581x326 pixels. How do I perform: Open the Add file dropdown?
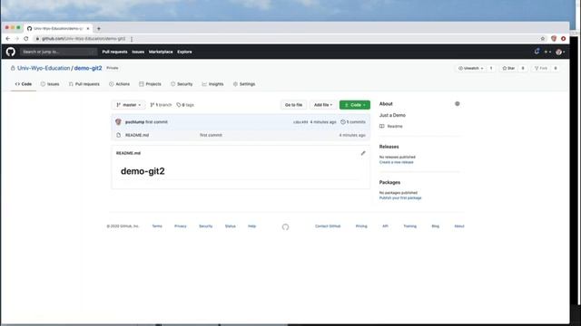(323, 105)
